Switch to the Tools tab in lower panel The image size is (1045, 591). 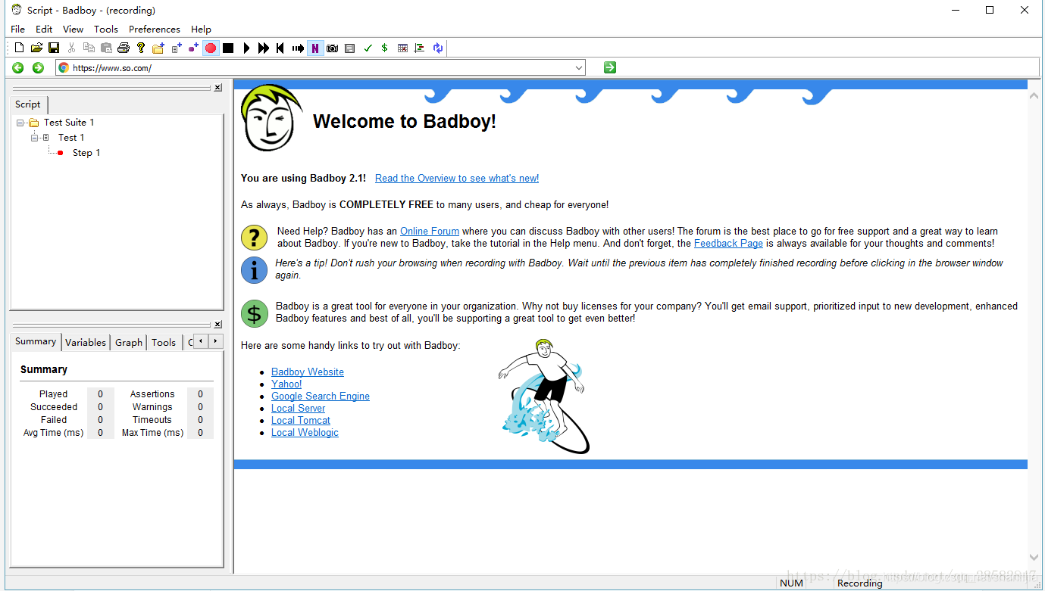pos(164,342)
